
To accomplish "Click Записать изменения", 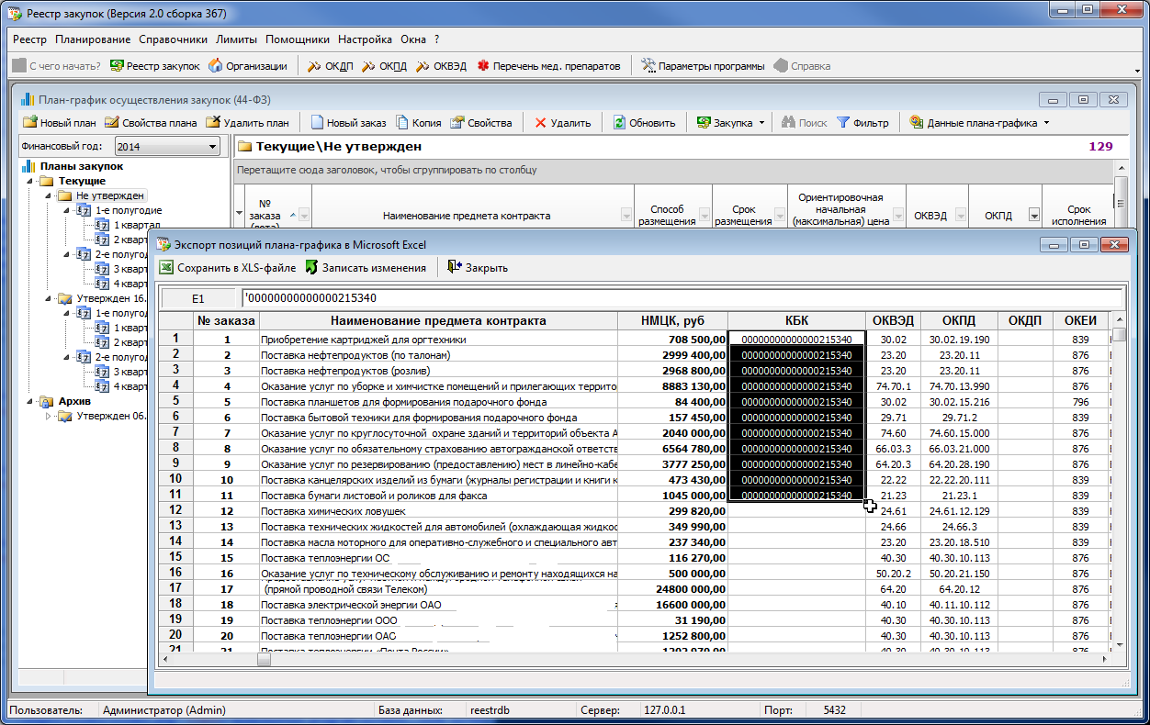I will 366,268.
